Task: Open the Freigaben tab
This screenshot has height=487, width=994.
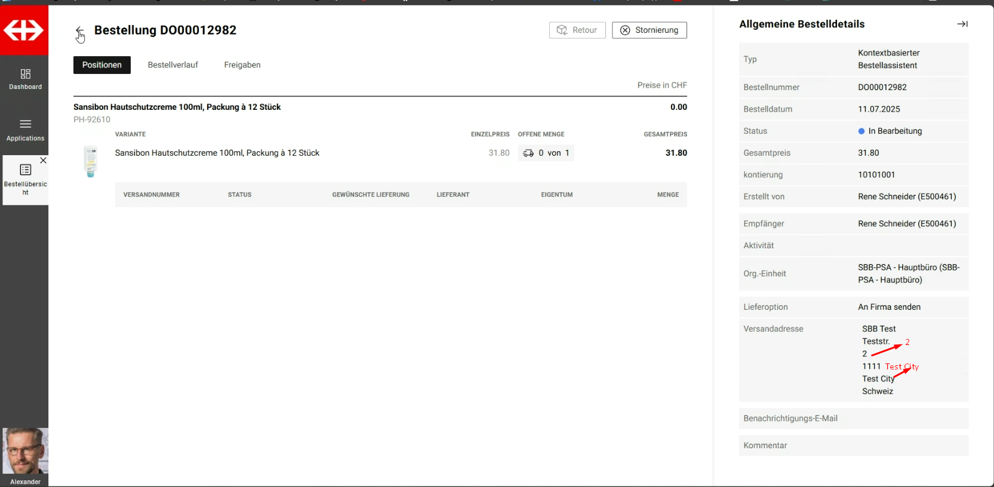Action: click(x=242, y=65)
